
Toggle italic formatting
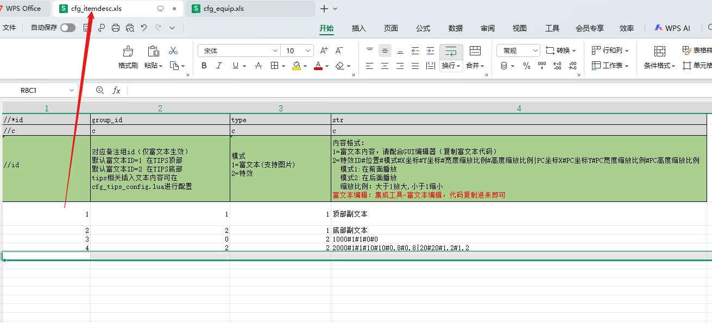click(219, 65)
